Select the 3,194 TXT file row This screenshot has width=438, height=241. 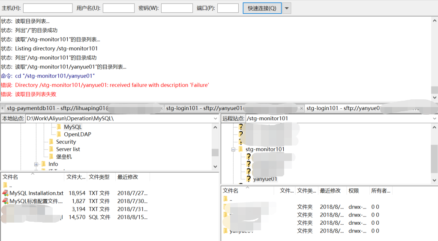[75, 209]
